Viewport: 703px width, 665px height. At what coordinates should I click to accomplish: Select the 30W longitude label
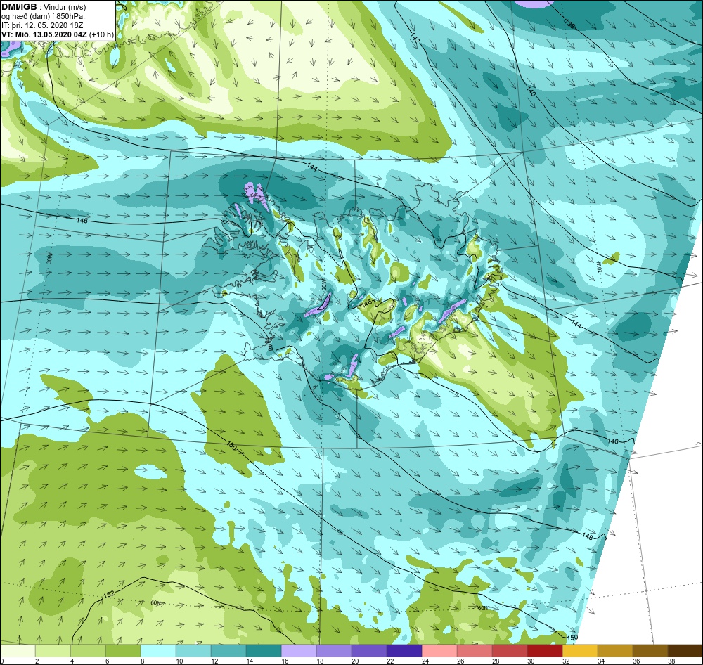click(49, 259)
